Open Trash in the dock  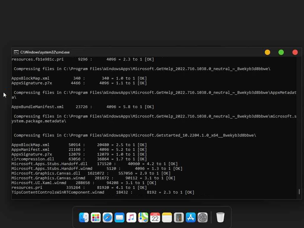[x=220, y=217]
